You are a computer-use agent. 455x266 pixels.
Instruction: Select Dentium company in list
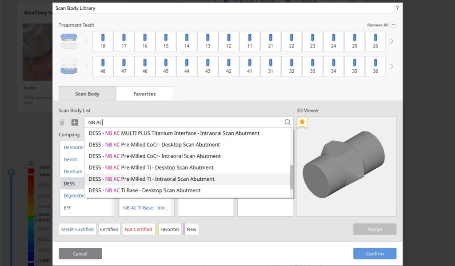pyautogui.click(x=73, y=171)
